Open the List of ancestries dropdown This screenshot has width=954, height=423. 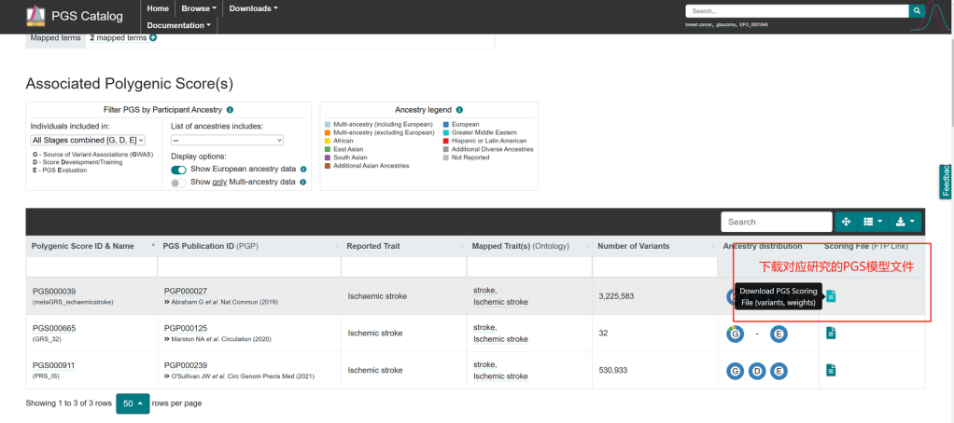coord(227,140)
